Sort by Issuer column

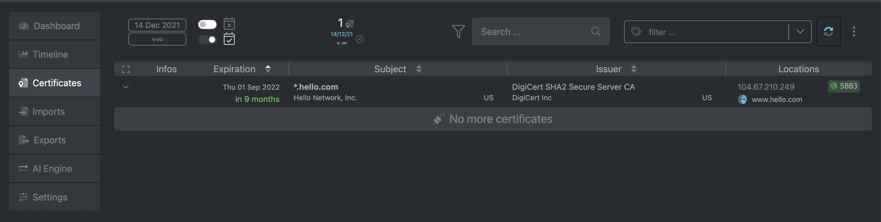tap(616, 69)
